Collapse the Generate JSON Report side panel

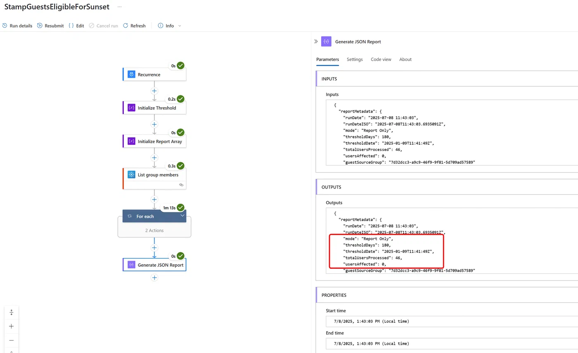tap(316, 42)
